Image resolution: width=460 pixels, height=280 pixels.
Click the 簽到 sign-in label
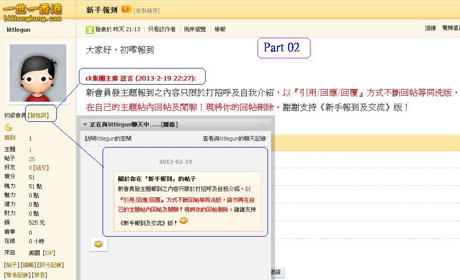click(10, 137)
